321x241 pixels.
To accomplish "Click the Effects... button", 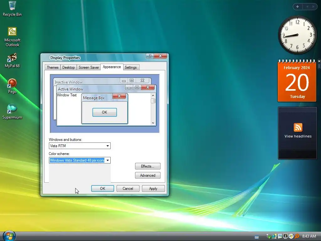I will (148, 166).
